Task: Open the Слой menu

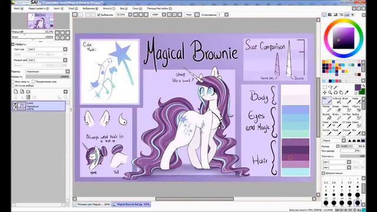Action: point(73,8)
